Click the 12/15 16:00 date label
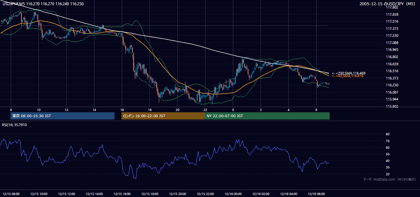The image size is (420, 197). point(122,194)
